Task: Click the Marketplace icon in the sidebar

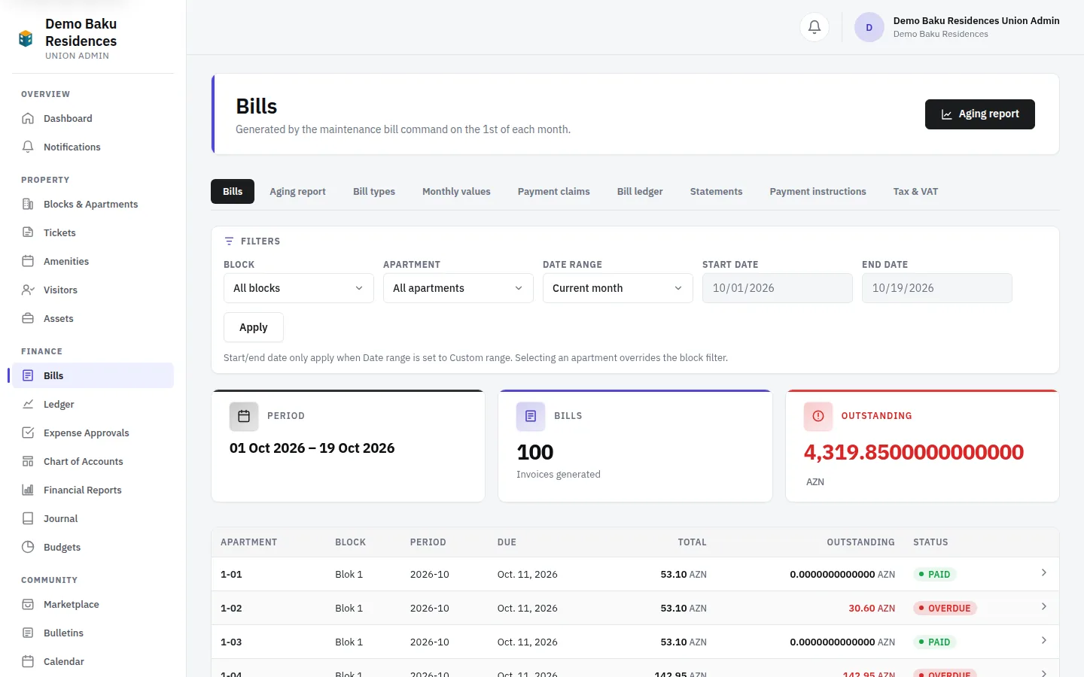Action: click(28, 604)
